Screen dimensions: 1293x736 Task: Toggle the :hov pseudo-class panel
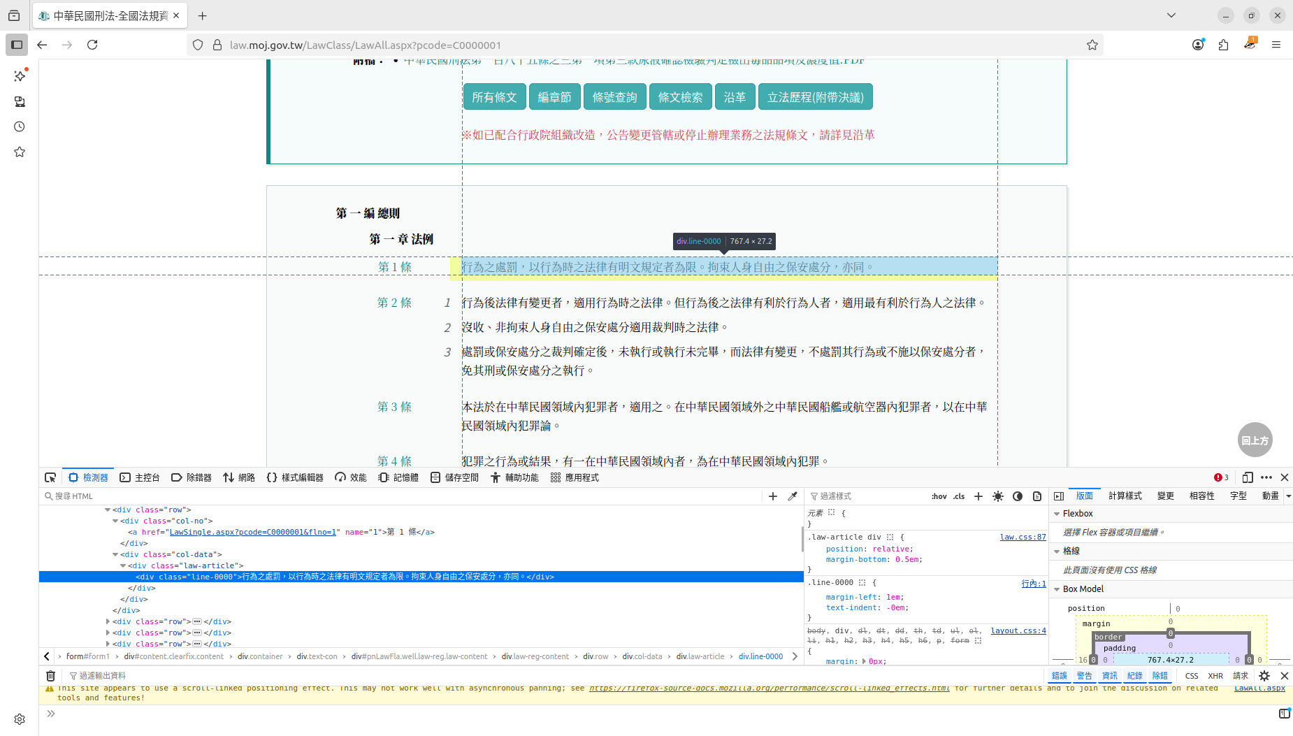coord(939,496)
